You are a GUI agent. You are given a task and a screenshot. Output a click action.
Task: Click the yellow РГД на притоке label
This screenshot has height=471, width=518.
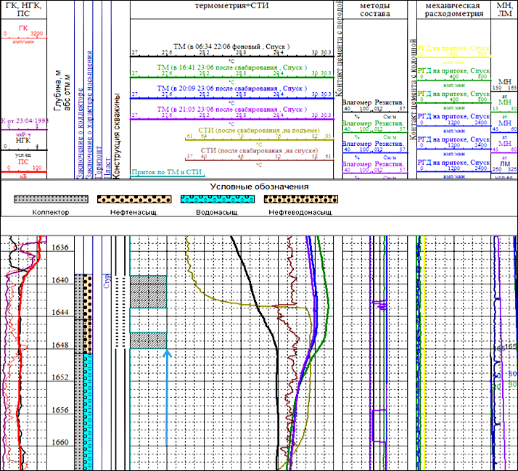point(454,47)
